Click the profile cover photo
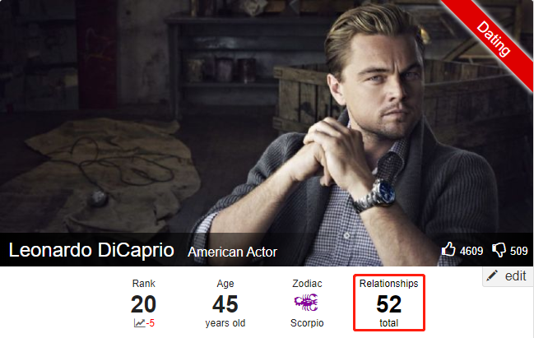The image size is (534, 338). pos(267,116)
